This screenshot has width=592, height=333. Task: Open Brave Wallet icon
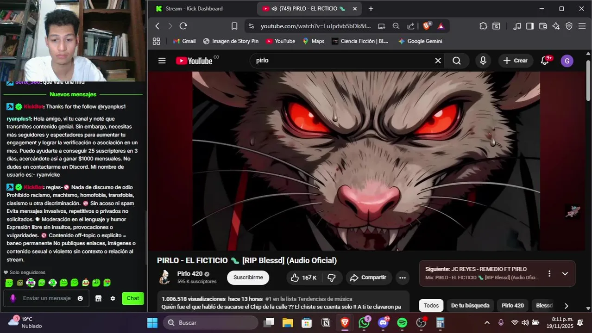pos(543,26)
